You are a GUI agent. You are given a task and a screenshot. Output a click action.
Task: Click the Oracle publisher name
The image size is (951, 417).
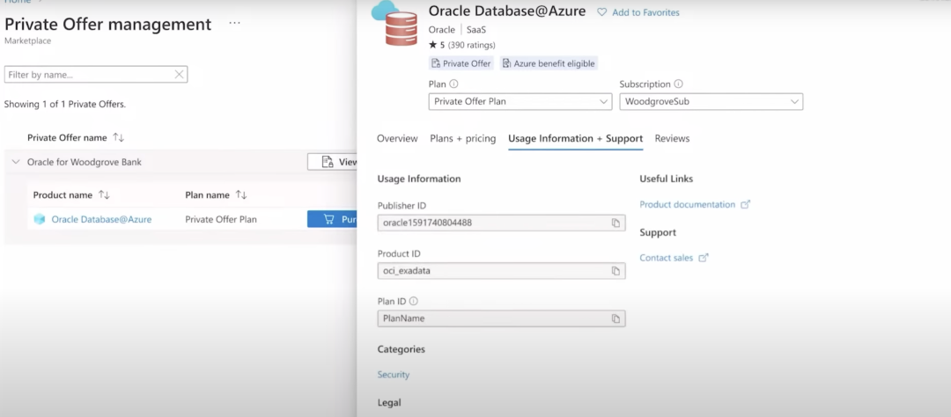pyautogui.click(x=441, y=29)
